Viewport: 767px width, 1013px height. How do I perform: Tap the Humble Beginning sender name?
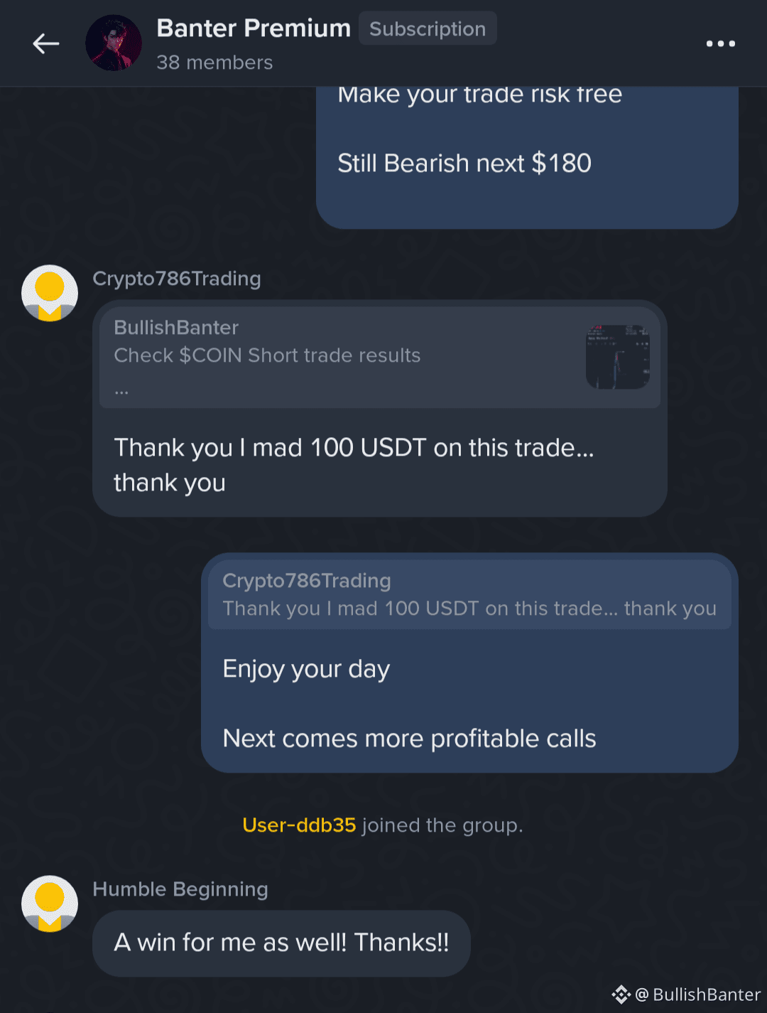coord(180,889)
